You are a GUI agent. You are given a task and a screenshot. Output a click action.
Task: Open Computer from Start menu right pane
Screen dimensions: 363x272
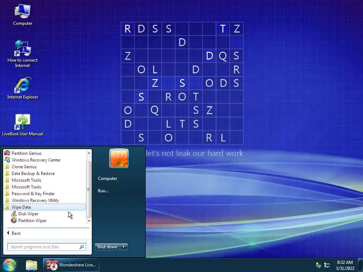[x=107, y=178]
